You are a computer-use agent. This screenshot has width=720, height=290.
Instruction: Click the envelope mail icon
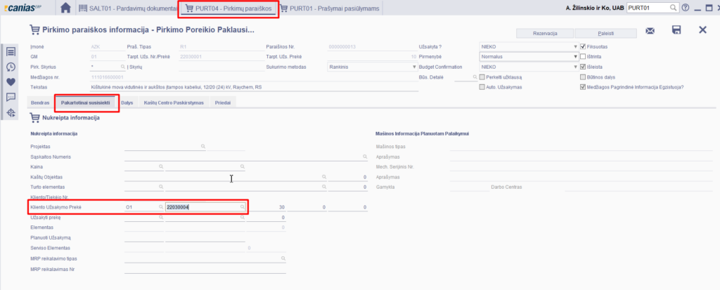650,30
